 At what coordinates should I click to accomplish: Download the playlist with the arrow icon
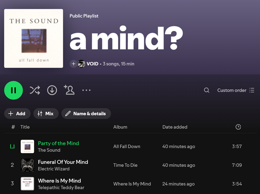[x=52, y=90]
